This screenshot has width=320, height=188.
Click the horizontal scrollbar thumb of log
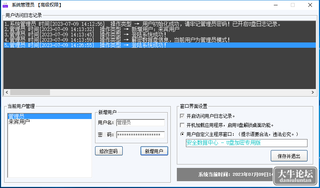pyautogui.click(x=30, y=92)
